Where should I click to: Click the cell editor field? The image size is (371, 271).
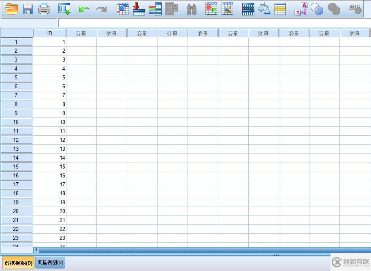[215, 23]
